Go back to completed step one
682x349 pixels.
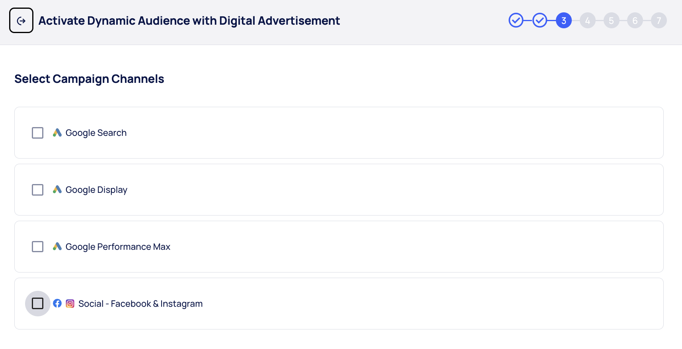516,20
